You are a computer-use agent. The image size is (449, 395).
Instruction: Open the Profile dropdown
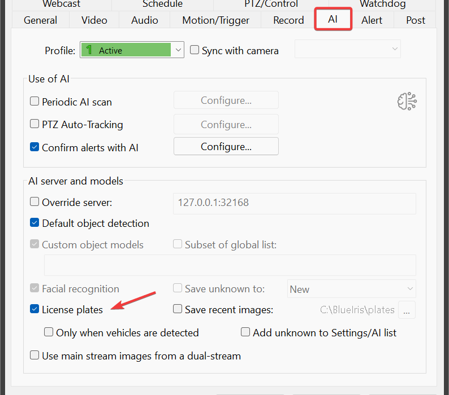coord(178,50)
